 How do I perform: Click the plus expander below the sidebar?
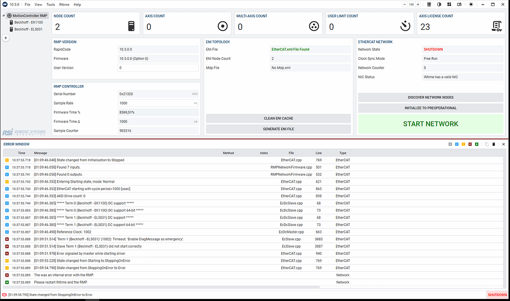(5, 37)
